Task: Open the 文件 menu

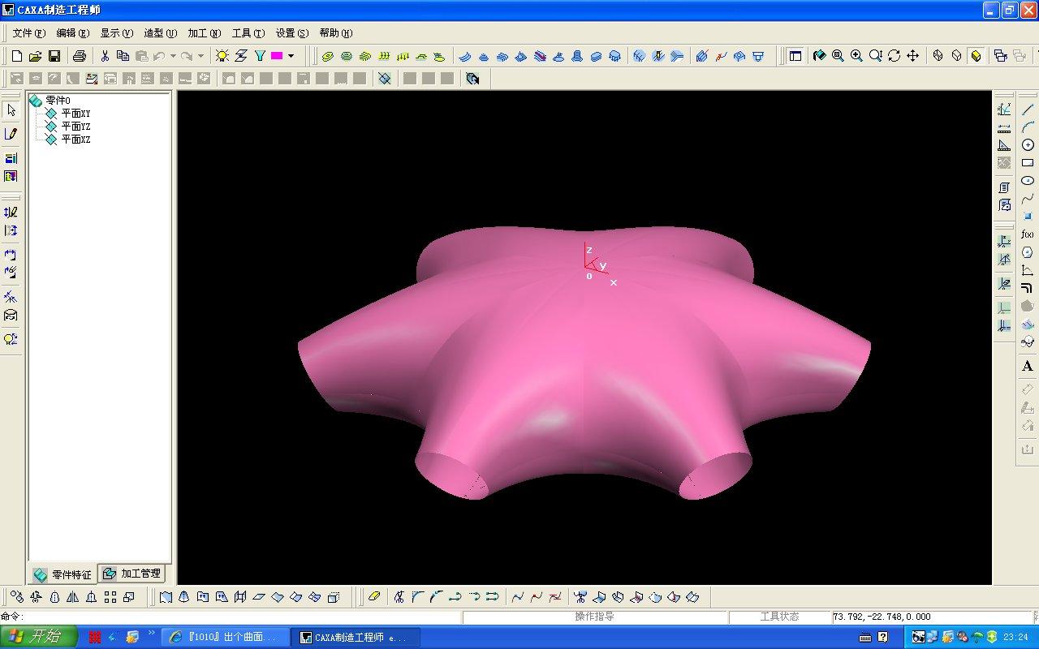Action: tap(29, 33)
